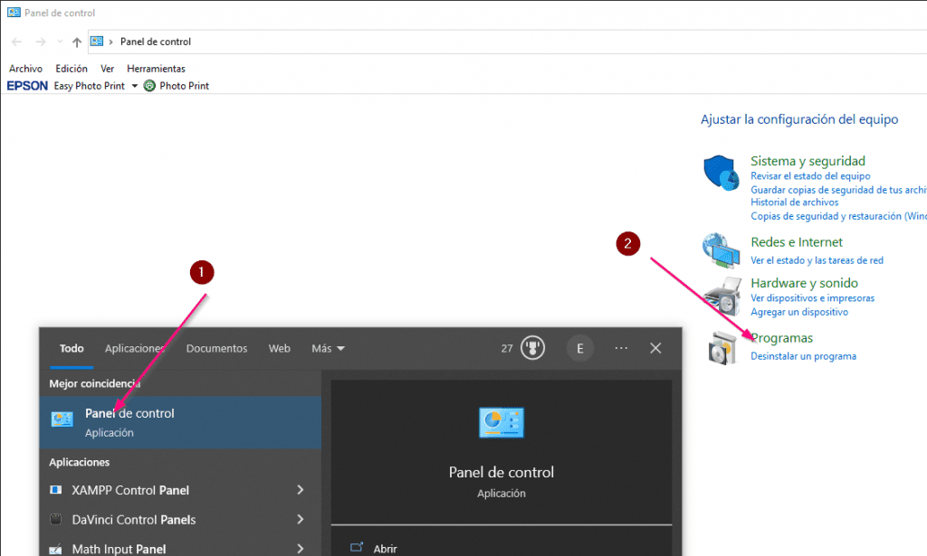Click Panel de control in the address bar
The height and width of the screenshot is (556, 927).
(x=156, y=42)
